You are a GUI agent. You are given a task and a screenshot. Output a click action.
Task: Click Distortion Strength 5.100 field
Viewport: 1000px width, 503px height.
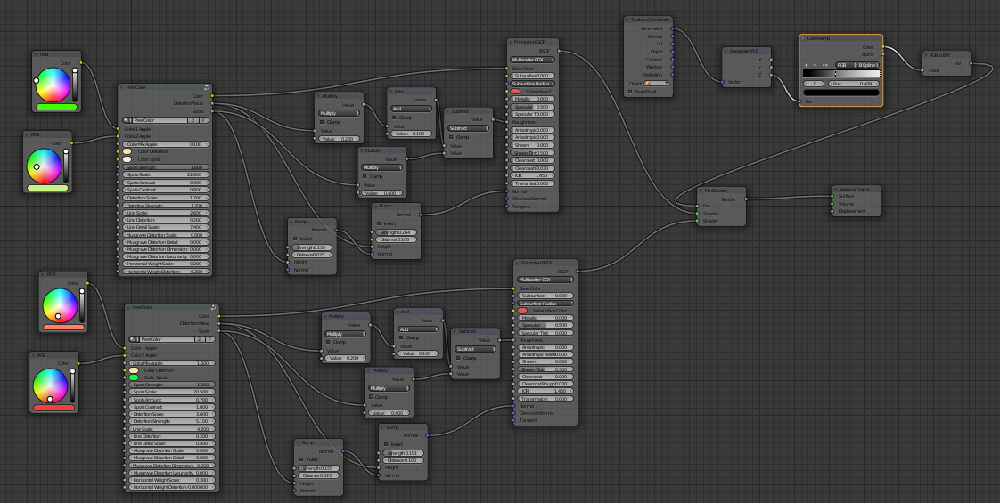click(x=173, y=421)
